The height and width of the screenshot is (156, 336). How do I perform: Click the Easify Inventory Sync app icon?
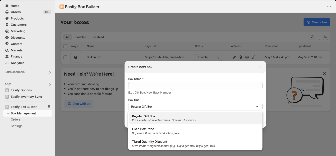coord(7,97)
